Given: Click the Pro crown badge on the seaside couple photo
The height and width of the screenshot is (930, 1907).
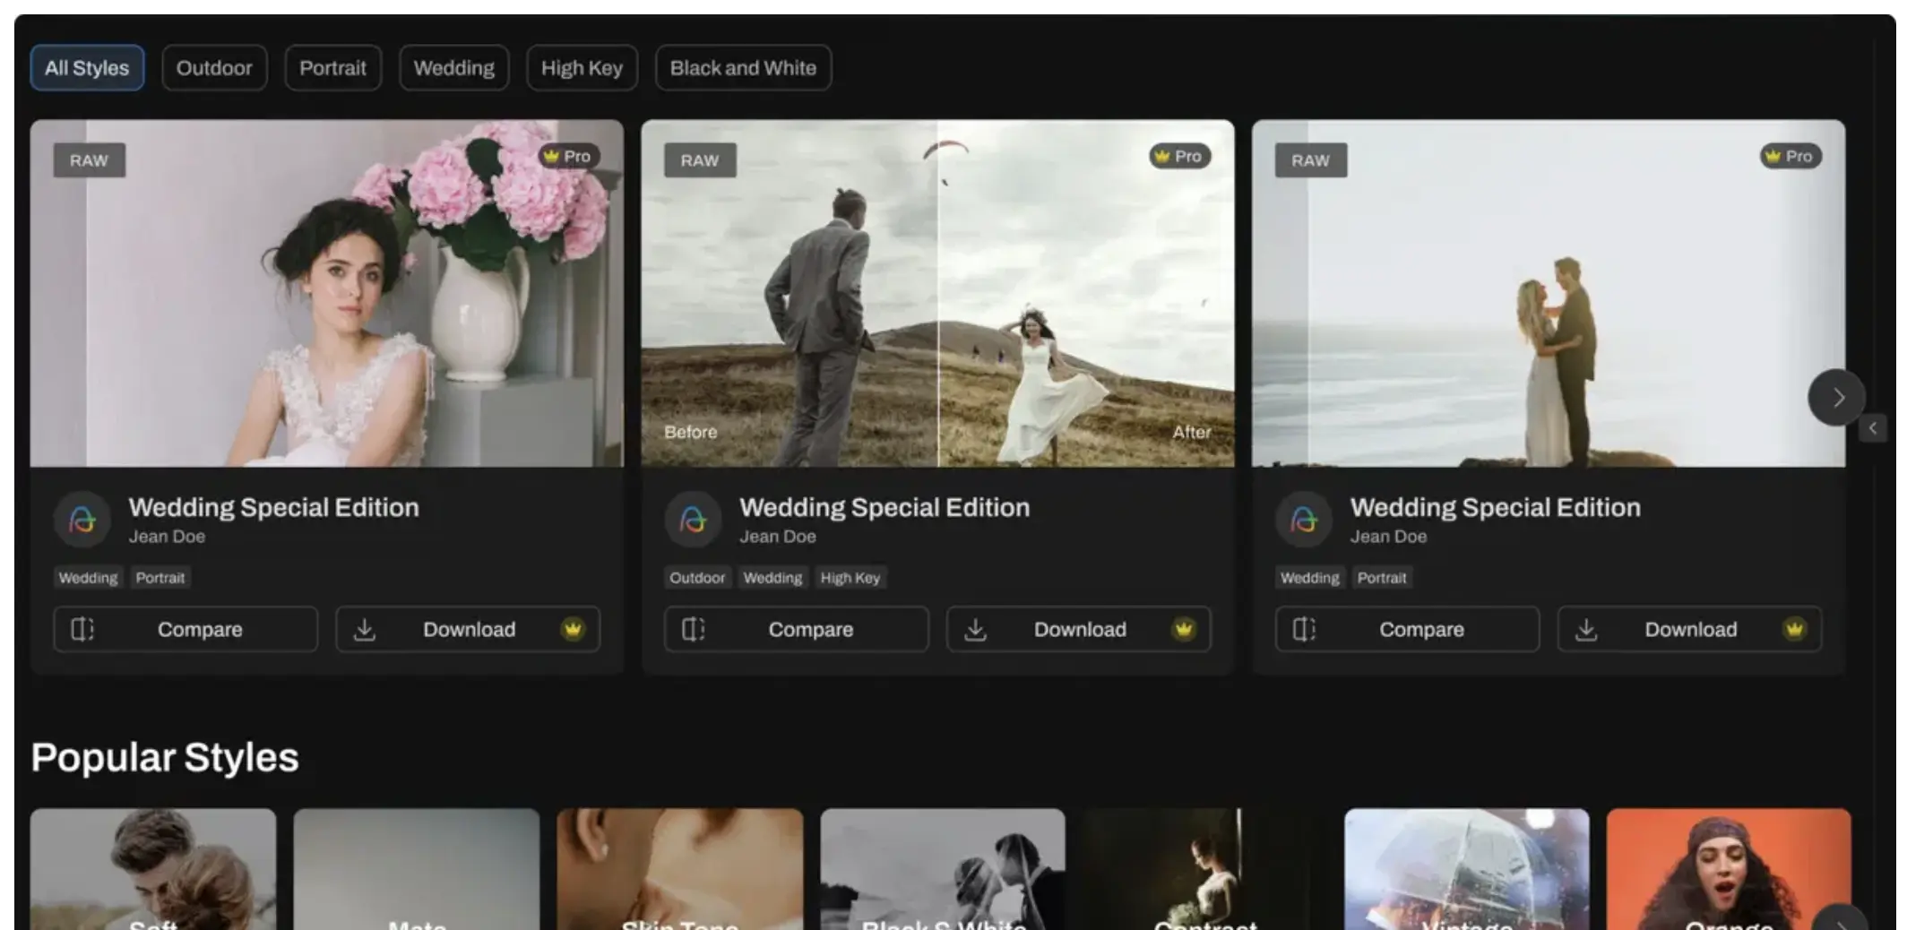Looking at the screenshot, I should pos(1790,156).
